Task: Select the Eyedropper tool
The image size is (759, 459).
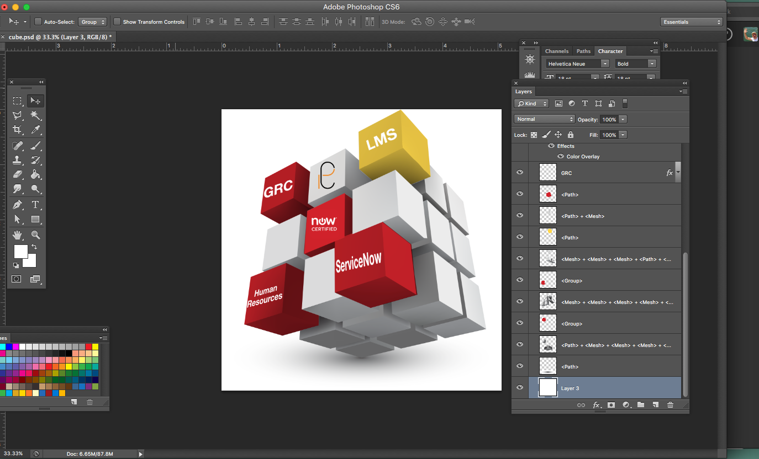Action: (35, 130)
